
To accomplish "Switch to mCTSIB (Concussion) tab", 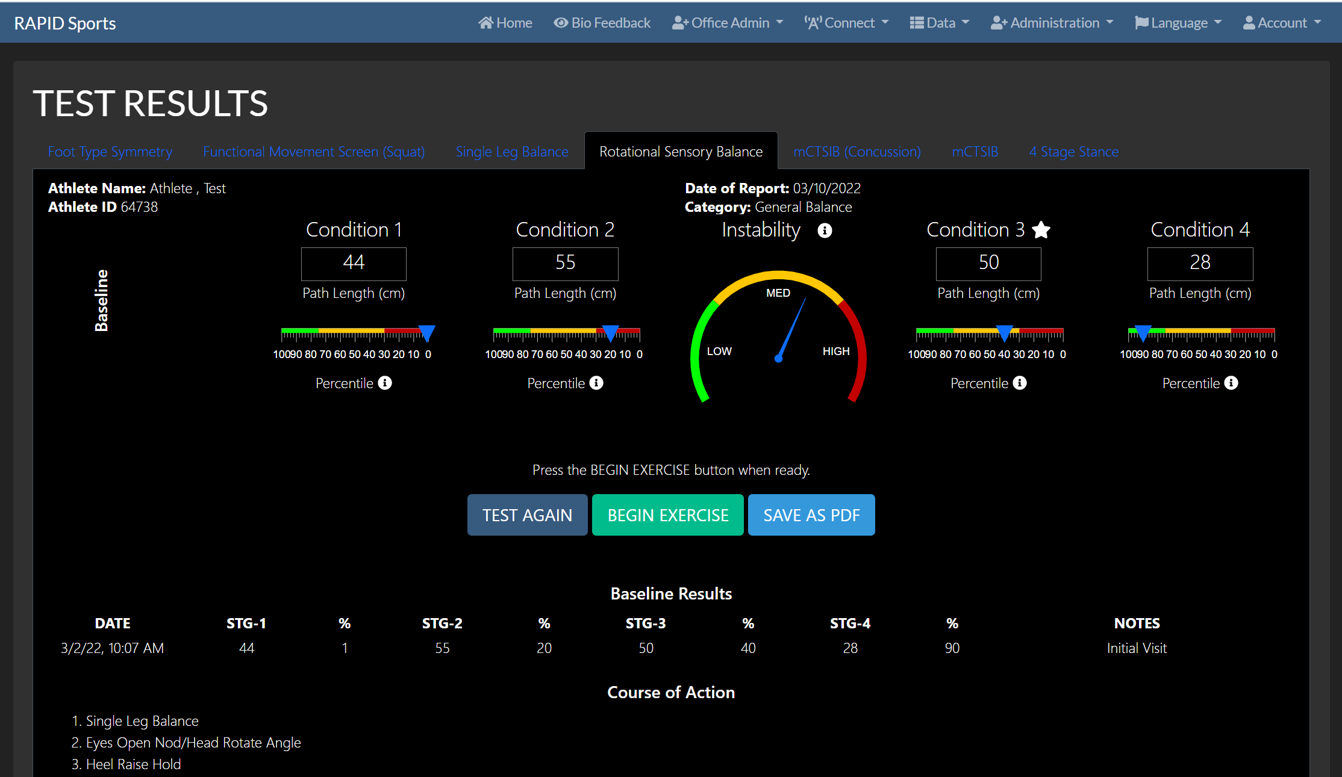I will click(x=857, y=152).
